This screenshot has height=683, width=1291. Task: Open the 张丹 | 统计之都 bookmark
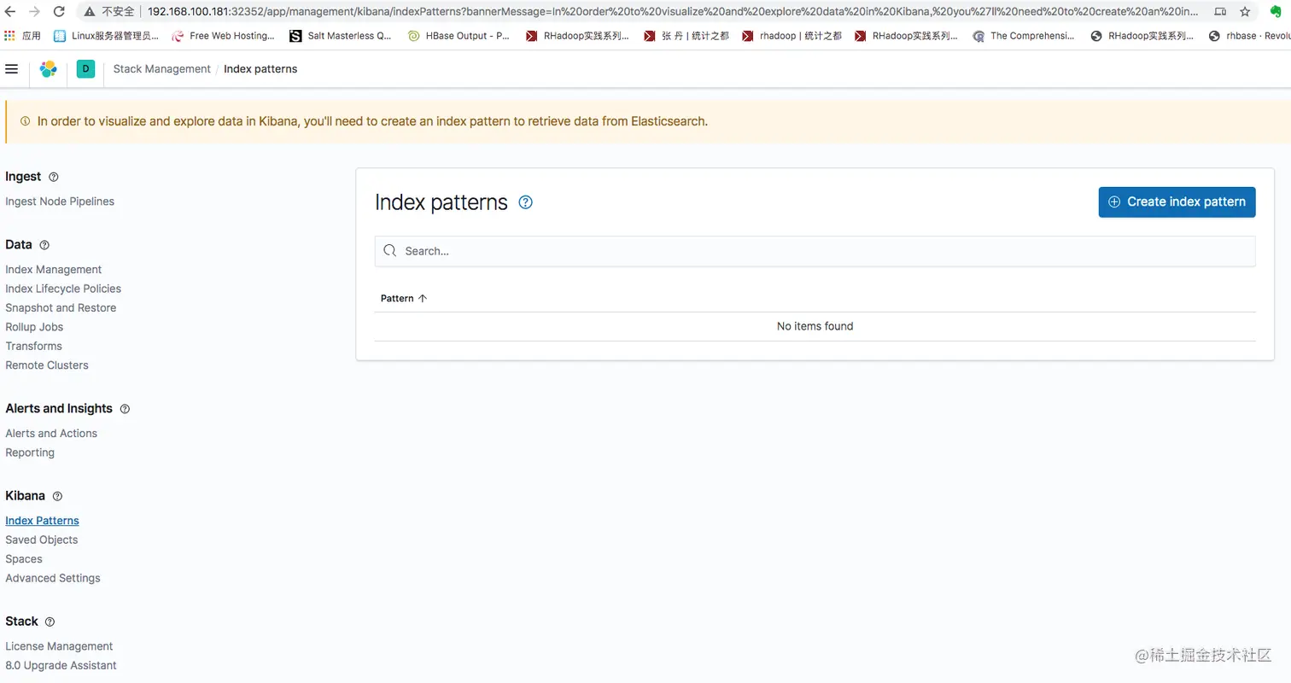[687, 36]
